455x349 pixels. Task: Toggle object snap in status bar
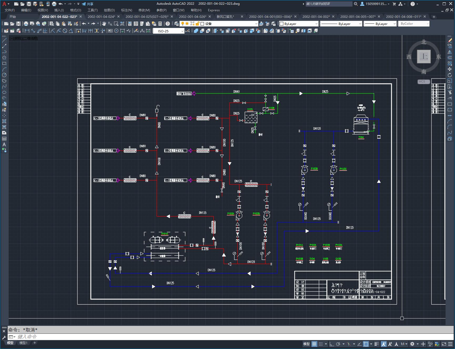366,344
